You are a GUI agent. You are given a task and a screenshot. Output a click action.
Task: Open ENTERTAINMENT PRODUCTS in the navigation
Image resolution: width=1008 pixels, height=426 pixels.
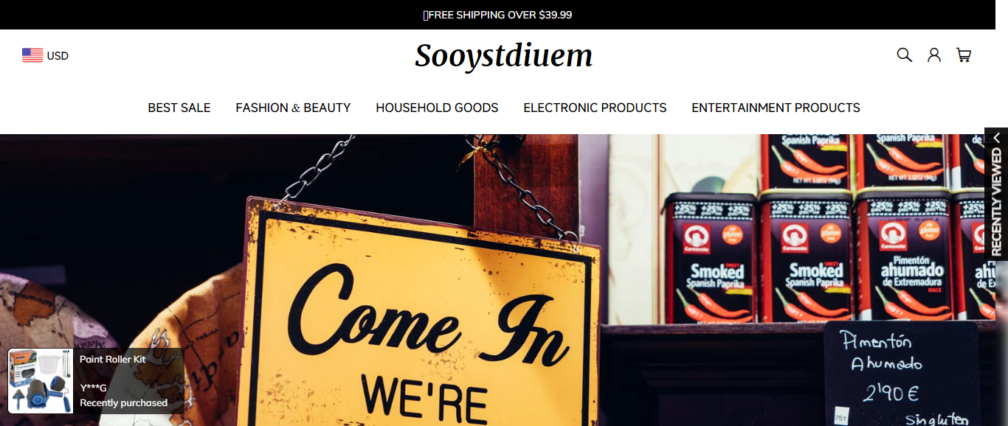point(776,108)
